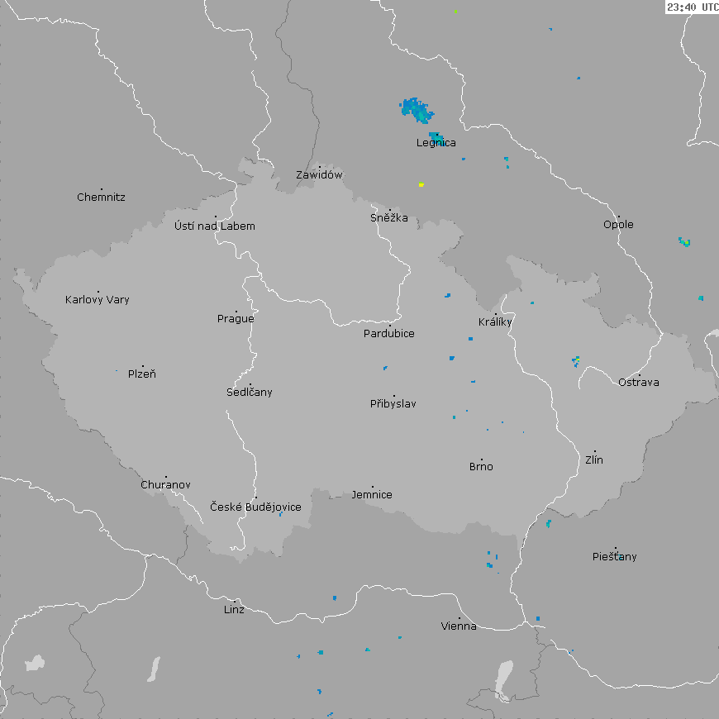Click the 23:40 UTC timestamp
Screen dimensions: 719x719
coord(692,7)
